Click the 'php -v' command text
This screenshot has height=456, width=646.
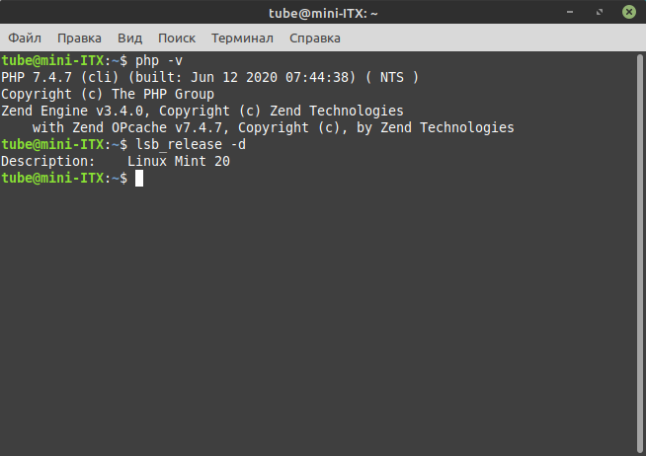click(159, 61)
